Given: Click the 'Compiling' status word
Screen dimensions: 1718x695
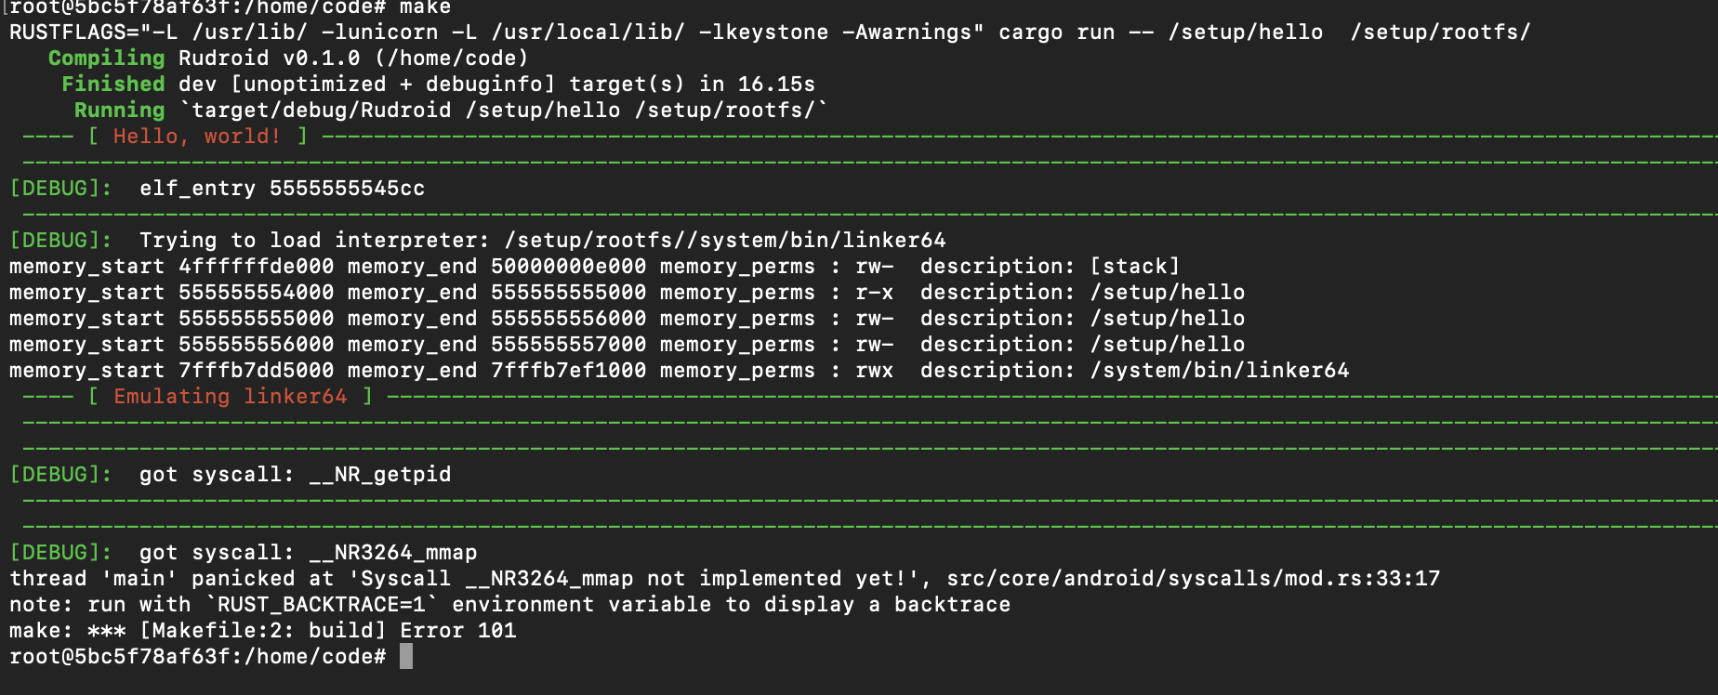Looking at the screenshot, I should pyautogui.click(x=106, y=58).
